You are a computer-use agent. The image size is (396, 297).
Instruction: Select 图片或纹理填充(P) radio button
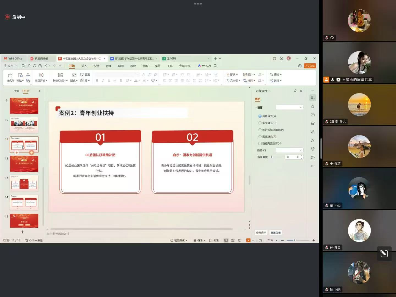[260, 130]
